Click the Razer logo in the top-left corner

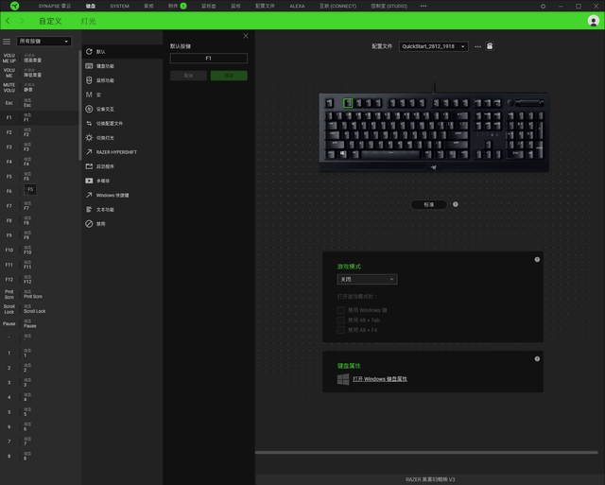[15, 6]
